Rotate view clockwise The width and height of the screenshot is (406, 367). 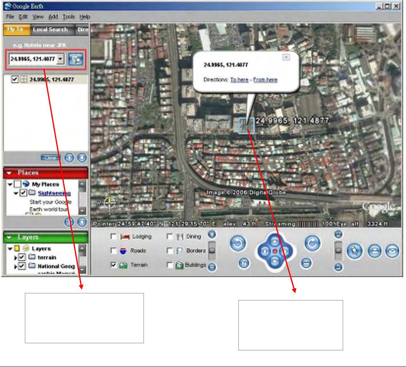[x=313, y=243]
